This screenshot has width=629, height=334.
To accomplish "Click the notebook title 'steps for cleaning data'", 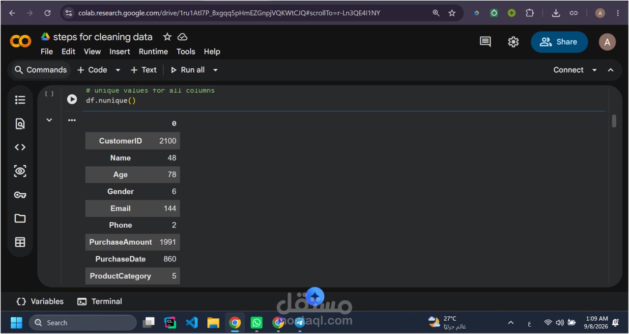I will (x=103, y=37).
